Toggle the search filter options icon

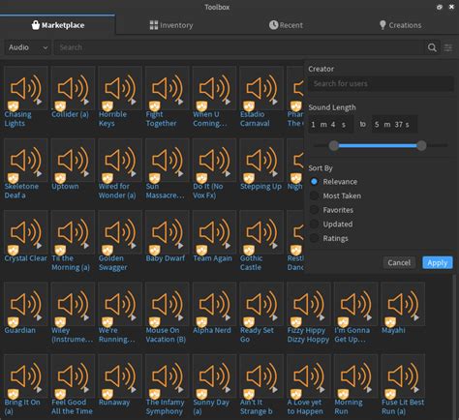click(x=448, y=47)
